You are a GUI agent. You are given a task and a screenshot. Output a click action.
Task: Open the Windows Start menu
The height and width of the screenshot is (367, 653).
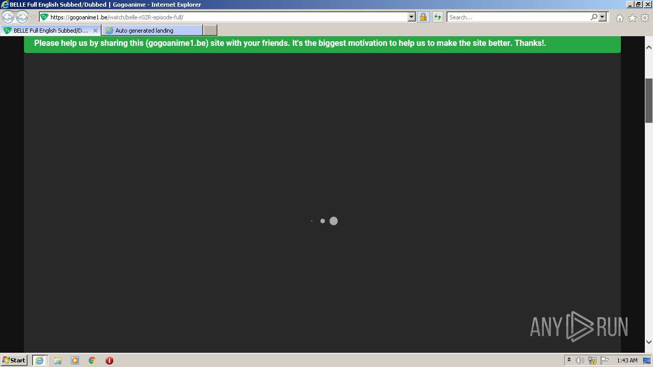pos(14,360)
